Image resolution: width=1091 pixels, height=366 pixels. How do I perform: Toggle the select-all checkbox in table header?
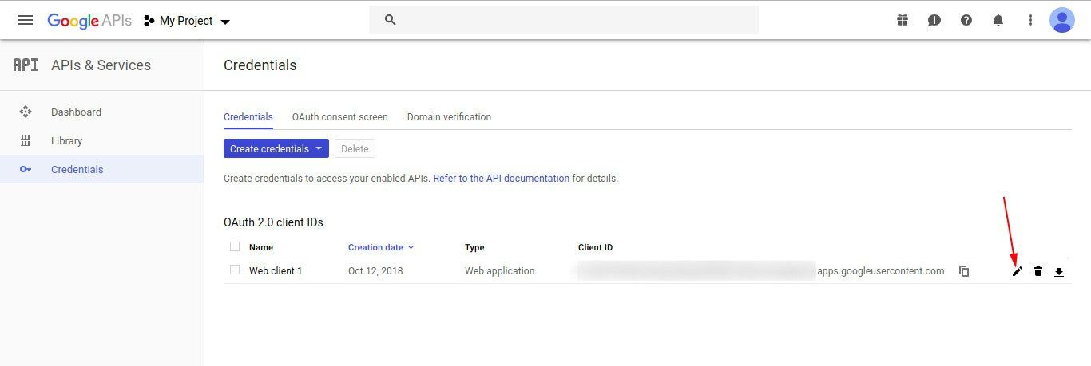click(235, 246)
